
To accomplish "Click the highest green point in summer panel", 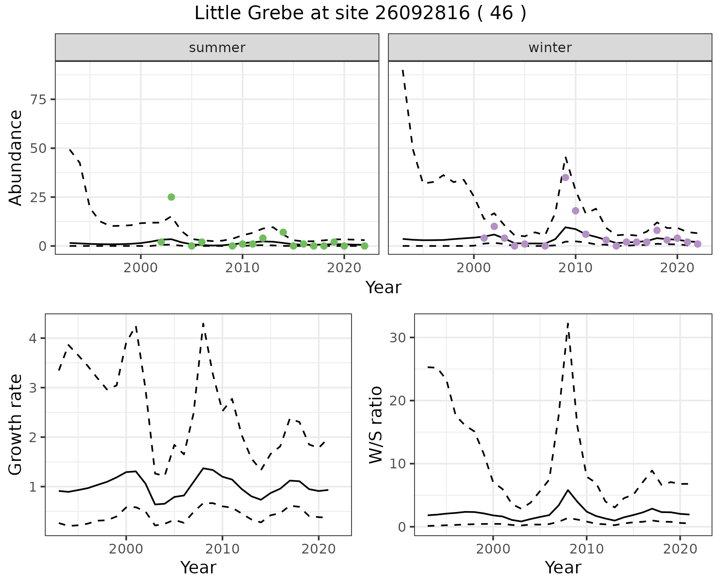I will click(171, 197).
